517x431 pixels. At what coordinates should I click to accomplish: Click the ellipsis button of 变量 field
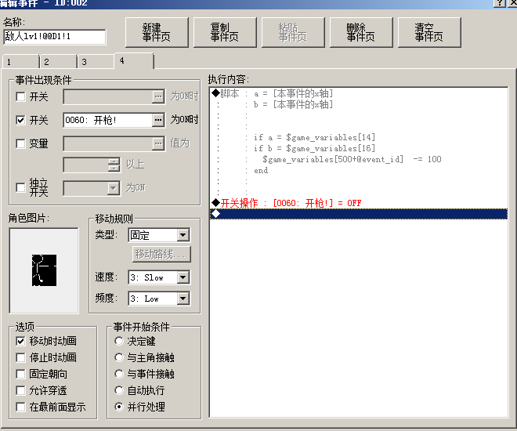point(158,143)
